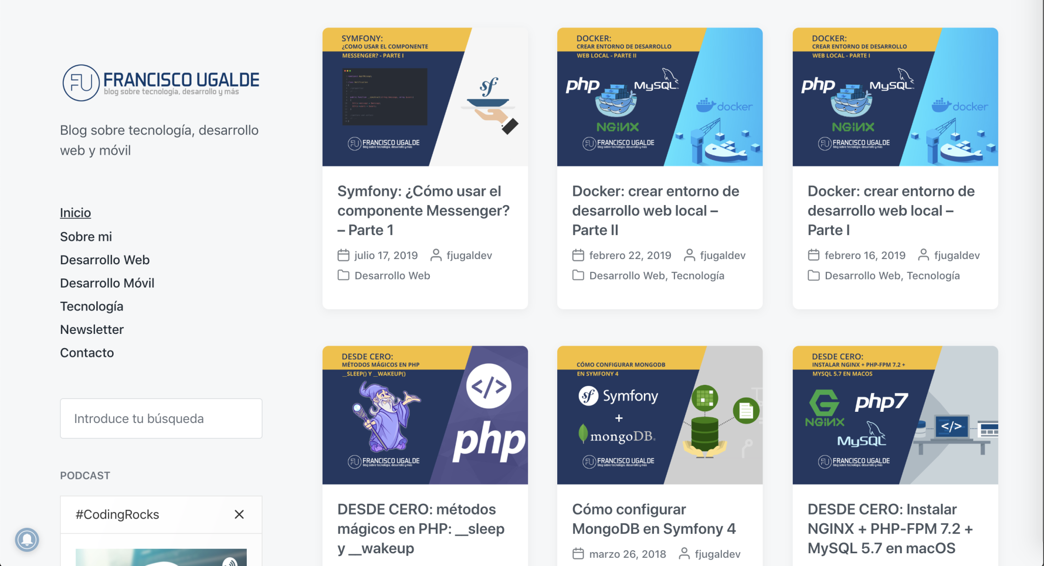Image resolution: width=1044 pixels, height=566 pixels.
Task: Click the NGINX php7 MySQL macOS thumbnail
Action: pos(895,415)
